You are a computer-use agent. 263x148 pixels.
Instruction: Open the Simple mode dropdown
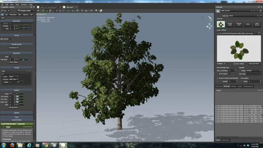click(26, 11)
